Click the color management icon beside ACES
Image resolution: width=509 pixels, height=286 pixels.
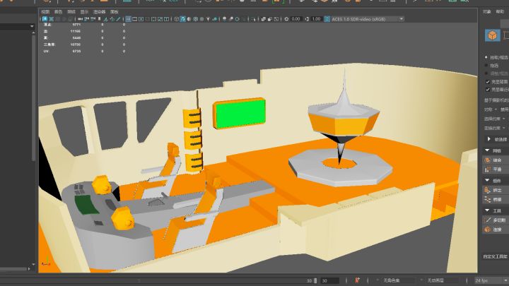pos(327,19)
